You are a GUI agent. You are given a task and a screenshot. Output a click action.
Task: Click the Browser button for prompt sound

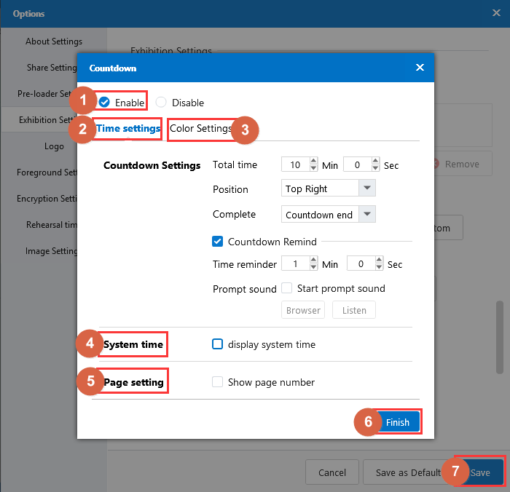pyautogui.click(x=303, y=310)
